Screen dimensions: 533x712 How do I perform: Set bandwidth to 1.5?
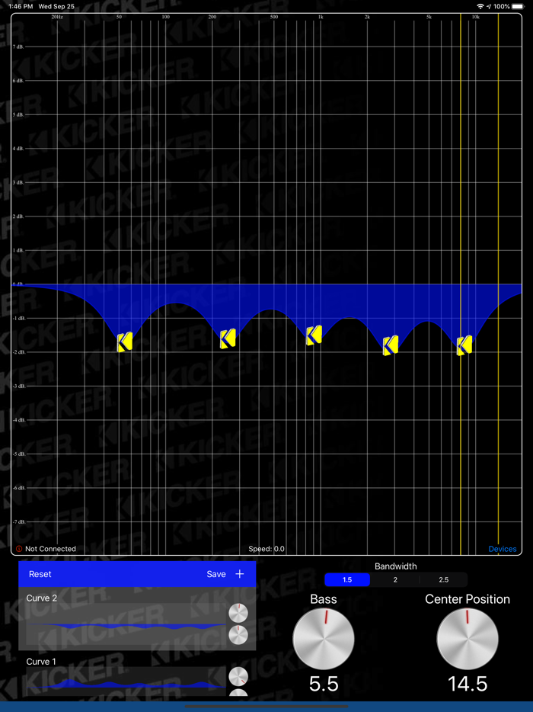tap(347, 580)
